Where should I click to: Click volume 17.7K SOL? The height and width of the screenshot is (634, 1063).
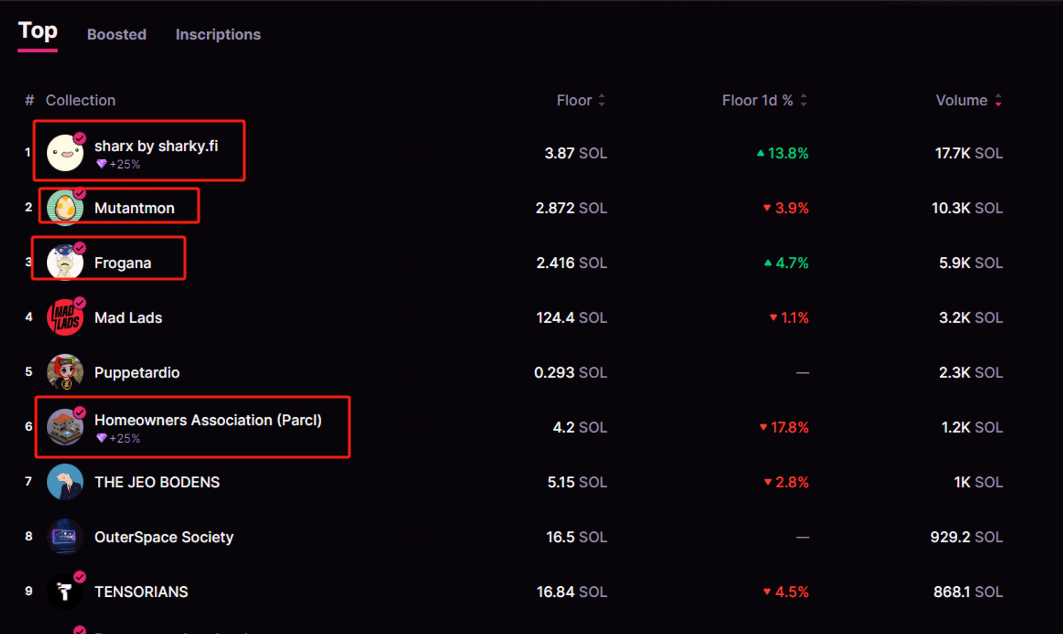coord(969,154)
